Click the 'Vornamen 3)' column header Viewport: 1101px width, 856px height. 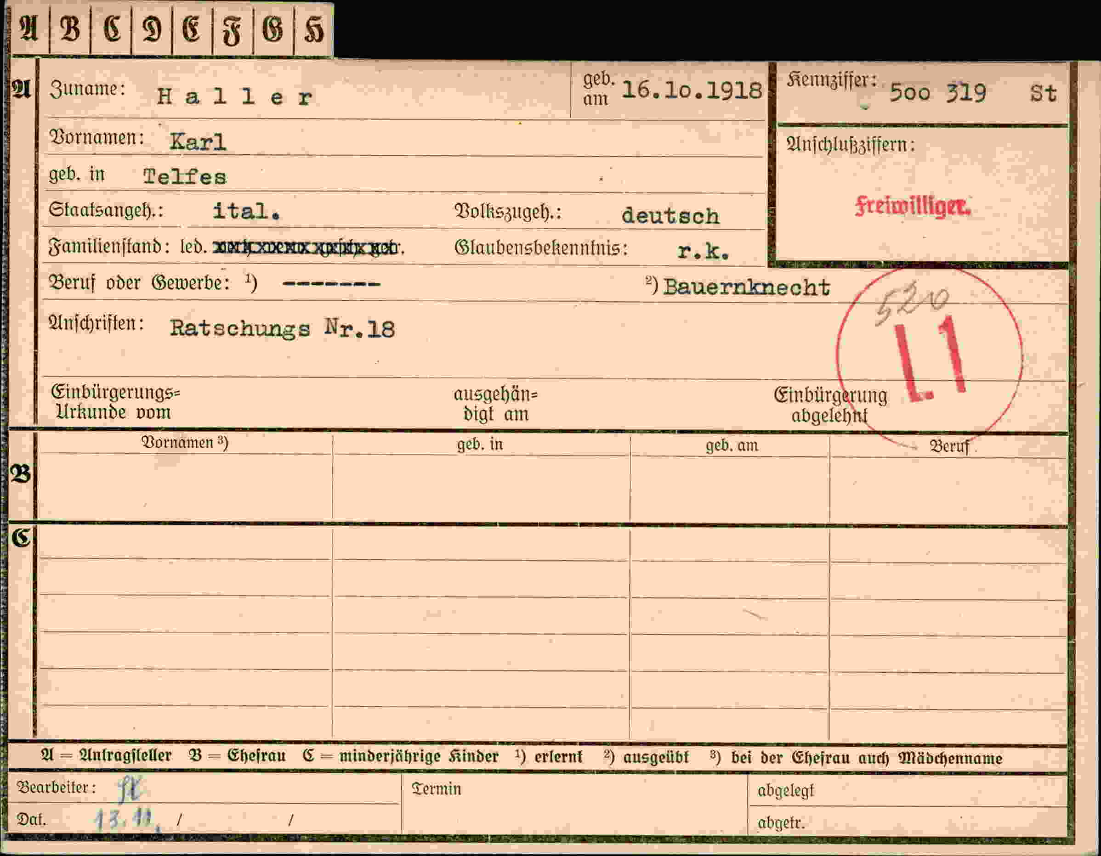pos(185,442)
